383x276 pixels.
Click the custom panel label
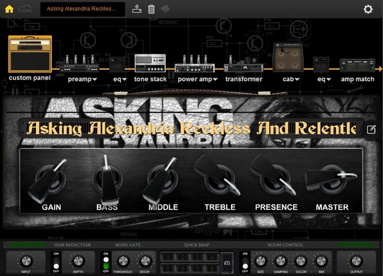[30, 78]
